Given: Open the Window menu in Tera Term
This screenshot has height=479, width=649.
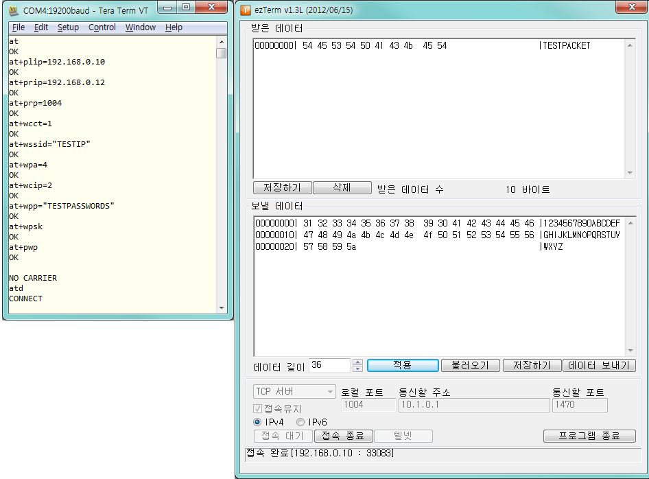Looking at the screenshot, I should 141,27.
